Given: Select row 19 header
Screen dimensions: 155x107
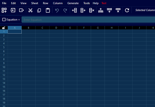Looking at the screenshot, I should coord(4,103).
